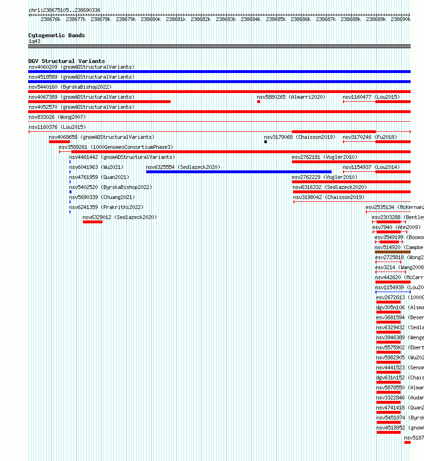The width and height of the screenshot is (424, 461).
Task: Open the dgv305n106 variant
Action: (x=388, y=312)
